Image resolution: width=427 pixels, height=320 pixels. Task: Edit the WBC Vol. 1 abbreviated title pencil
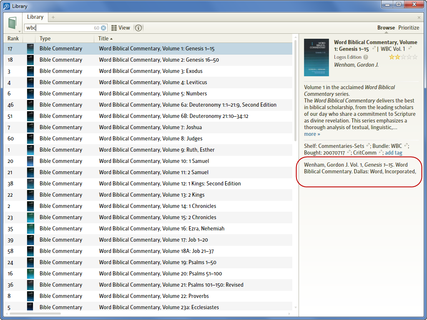pyautogui.click(x=410, y=48)
